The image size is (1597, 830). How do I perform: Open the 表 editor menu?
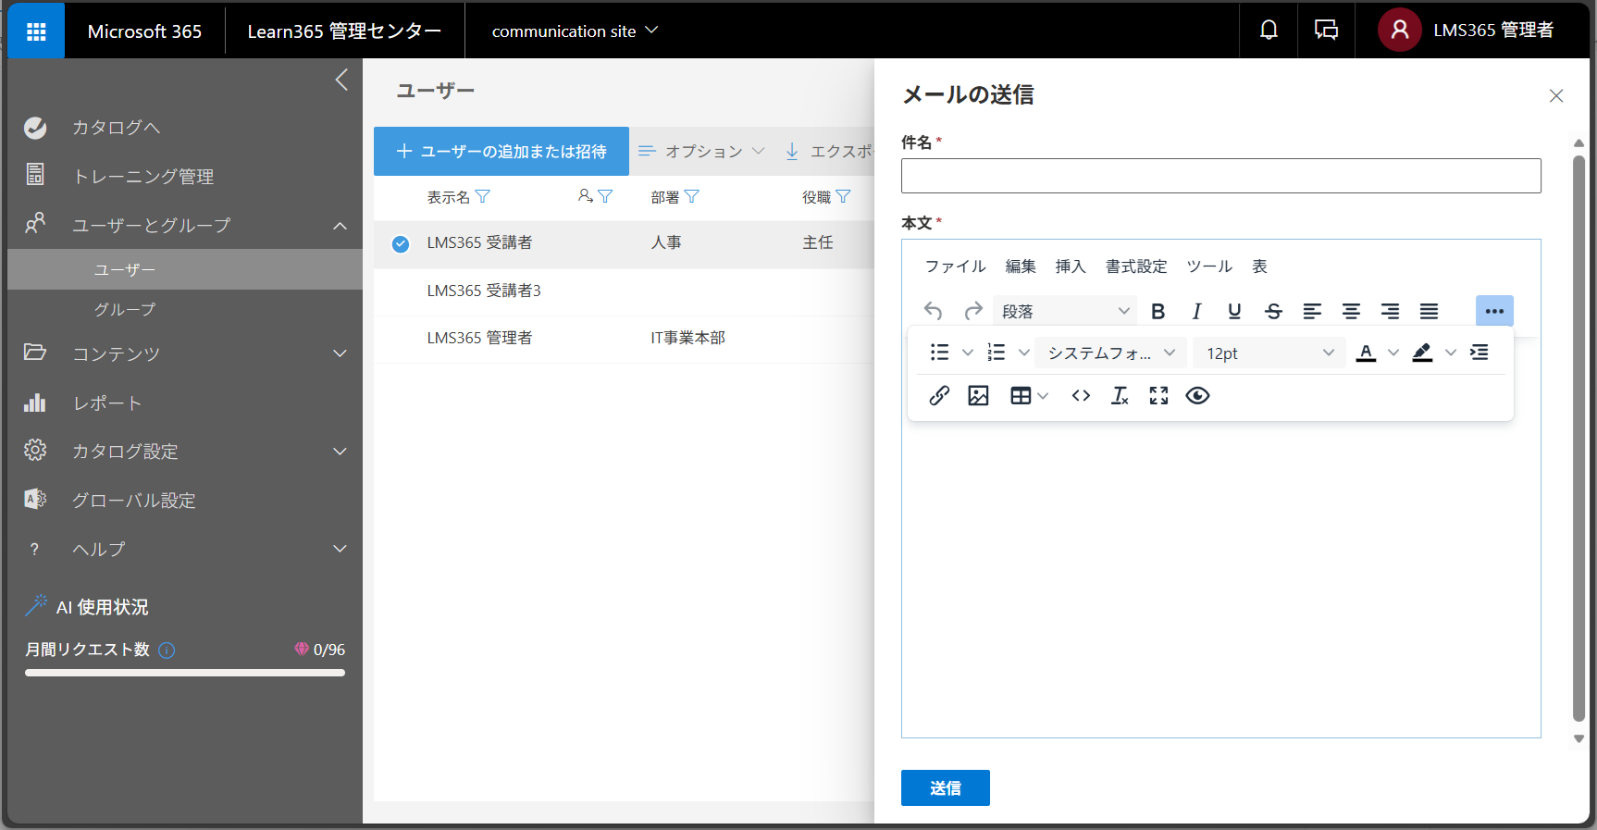1259,266
